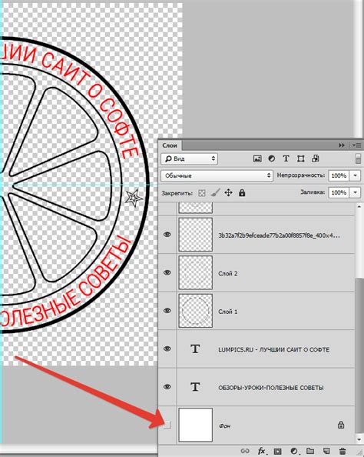Click the lock position move icon
This screenshot has width=364, height=457.
tap(228, 192)
